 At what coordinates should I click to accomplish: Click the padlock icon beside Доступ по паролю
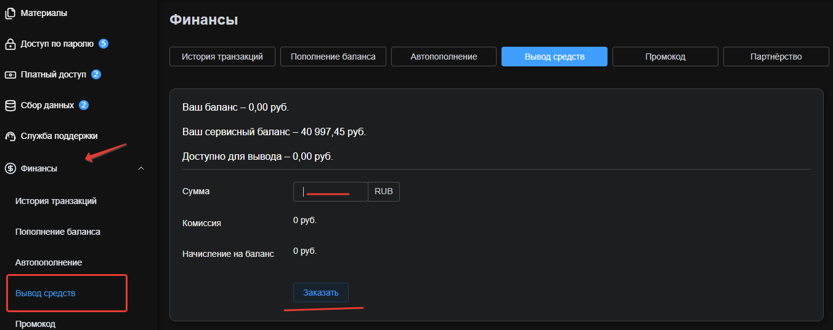click(x=10, y=44)
